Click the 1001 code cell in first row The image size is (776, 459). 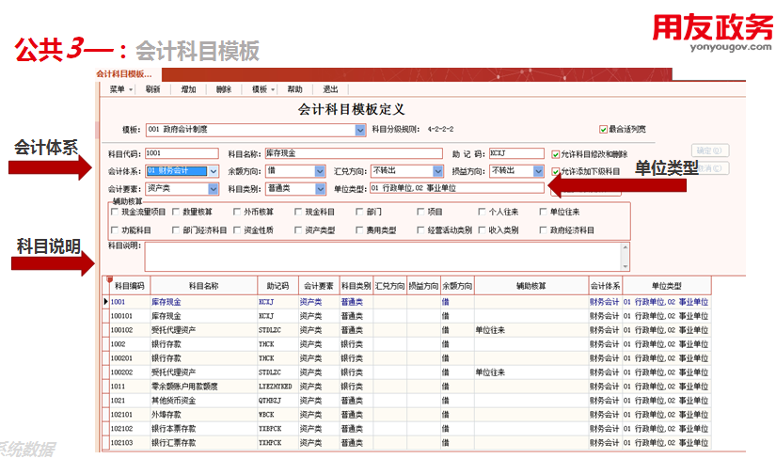[x=130, y=302]
